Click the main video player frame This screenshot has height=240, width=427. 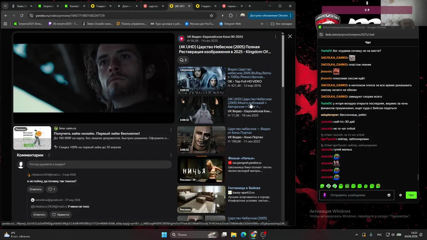(94, 78)
